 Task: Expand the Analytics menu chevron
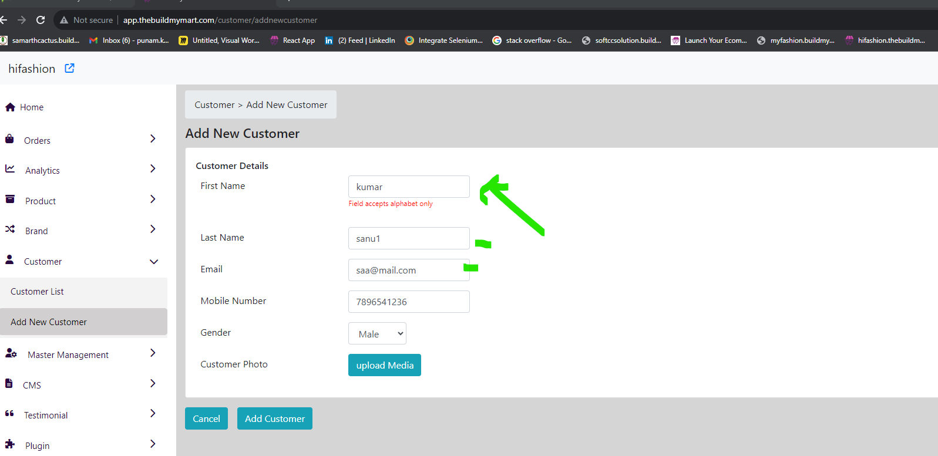click(153, 168)
